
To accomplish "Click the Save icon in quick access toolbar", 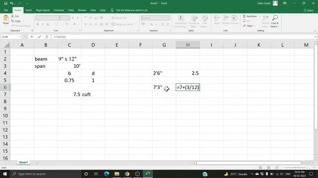I will click(x=5, y=3).
